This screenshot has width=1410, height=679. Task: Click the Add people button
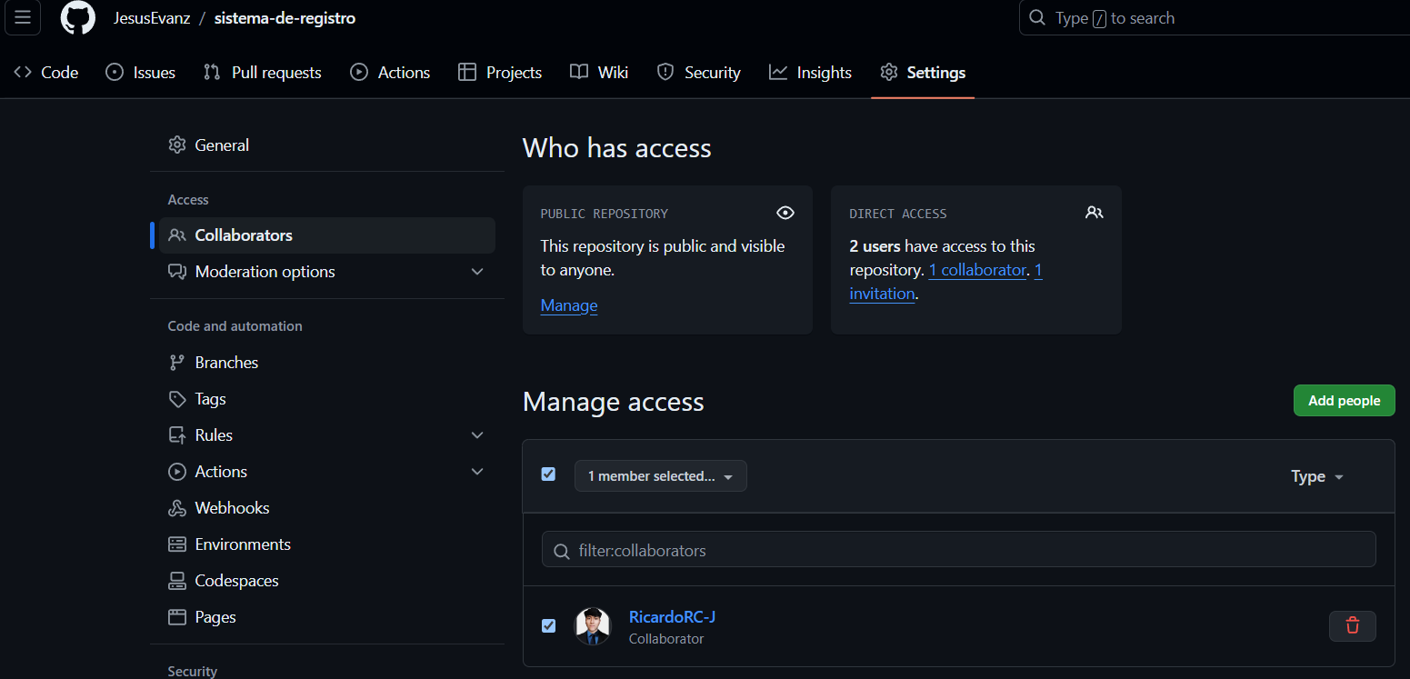(1344, 401)
